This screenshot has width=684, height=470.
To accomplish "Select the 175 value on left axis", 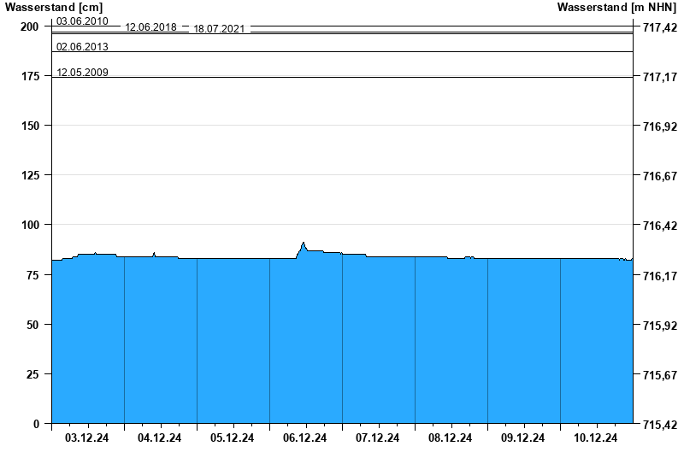I will tap(29, 76).
